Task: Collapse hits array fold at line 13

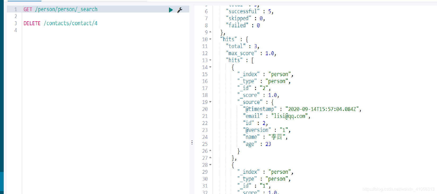Action: coord(210,60)
